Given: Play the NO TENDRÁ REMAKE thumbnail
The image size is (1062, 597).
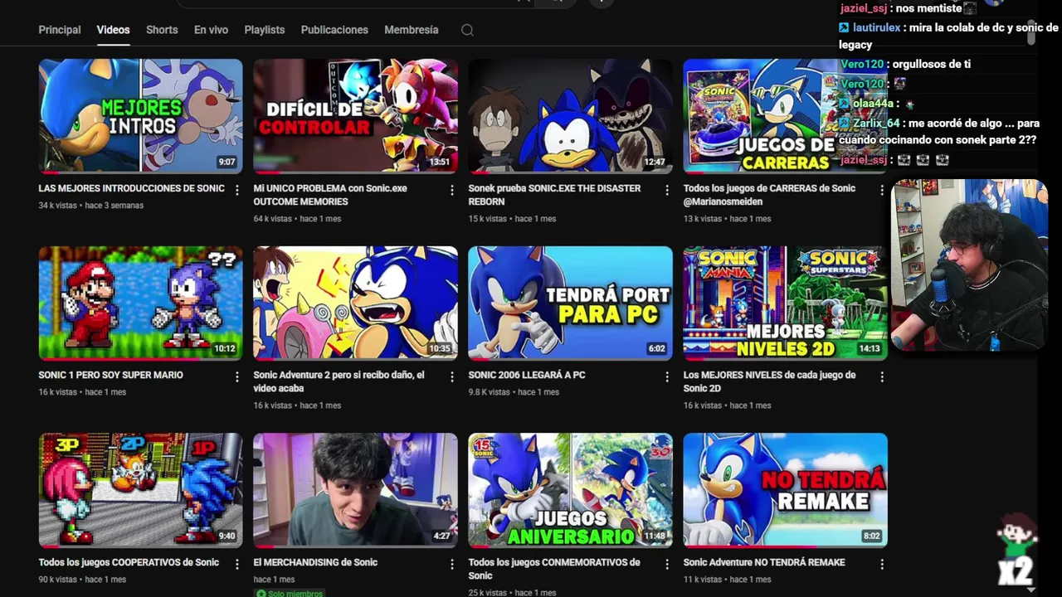Looking at the screenshot, I should 785,490.
